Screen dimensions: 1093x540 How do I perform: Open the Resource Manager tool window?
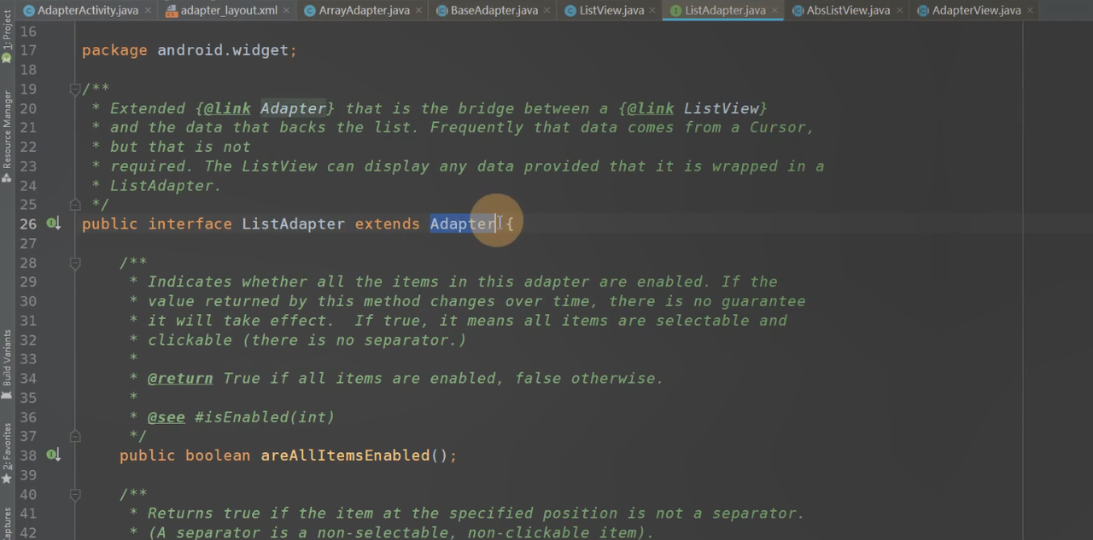click(7, 136)
